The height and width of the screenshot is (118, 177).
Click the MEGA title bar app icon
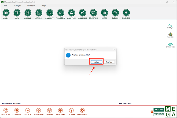pos(2,2)
